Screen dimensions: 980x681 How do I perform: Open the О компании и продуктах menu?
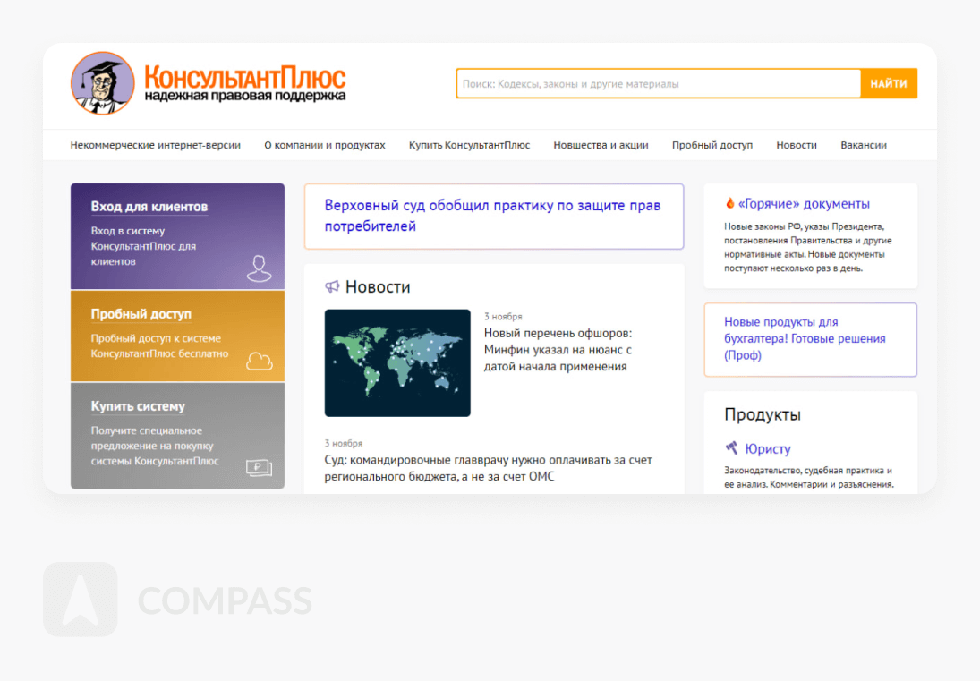point(325,145)
